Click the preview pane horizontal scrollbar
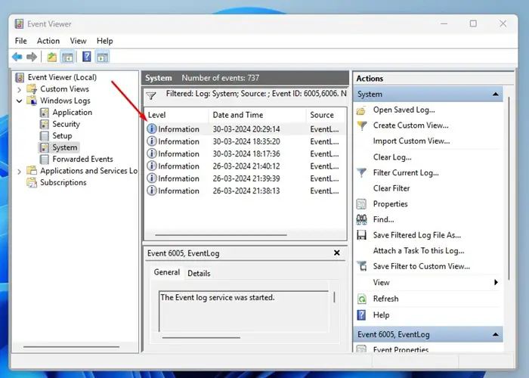529x378 pixels. (x=201, y=337)
